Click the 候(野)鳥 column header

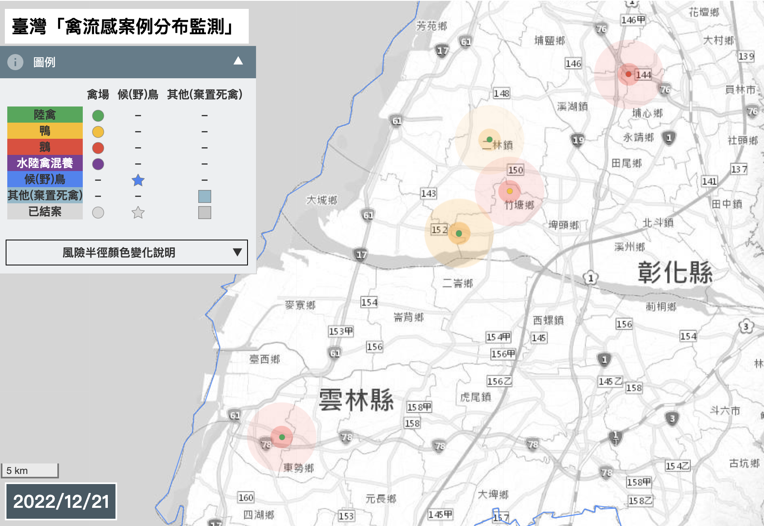[x=138, y=94]
